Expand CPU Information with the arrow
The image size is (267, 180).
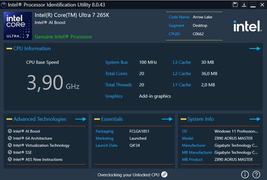255,49
